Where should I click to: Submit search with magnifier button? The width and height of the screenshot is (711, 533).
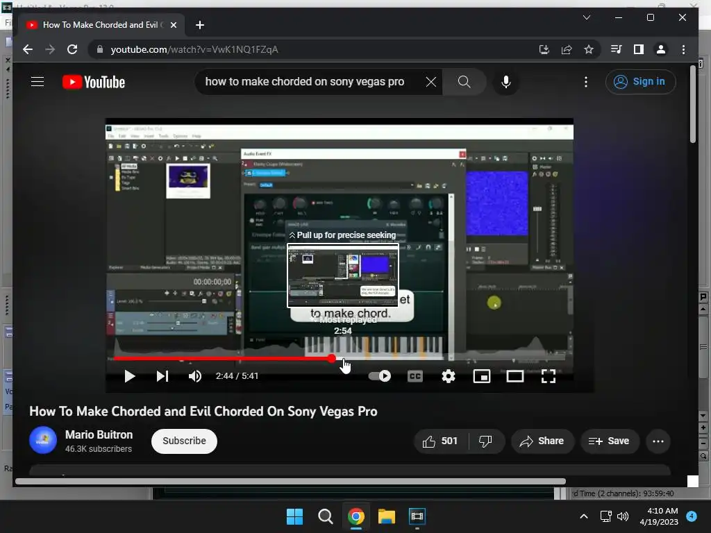pyautogui.click(x=464, y=82)
